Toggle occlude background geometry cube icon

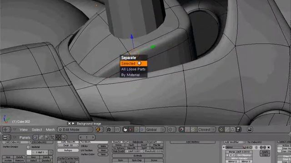pos(238,129)
